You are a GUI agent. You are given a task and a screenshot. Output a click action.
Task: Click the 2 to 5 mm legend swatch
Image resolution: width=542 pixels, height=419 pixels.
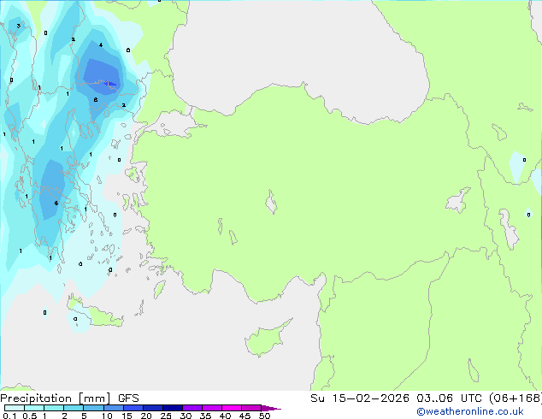tap(74, 408)
